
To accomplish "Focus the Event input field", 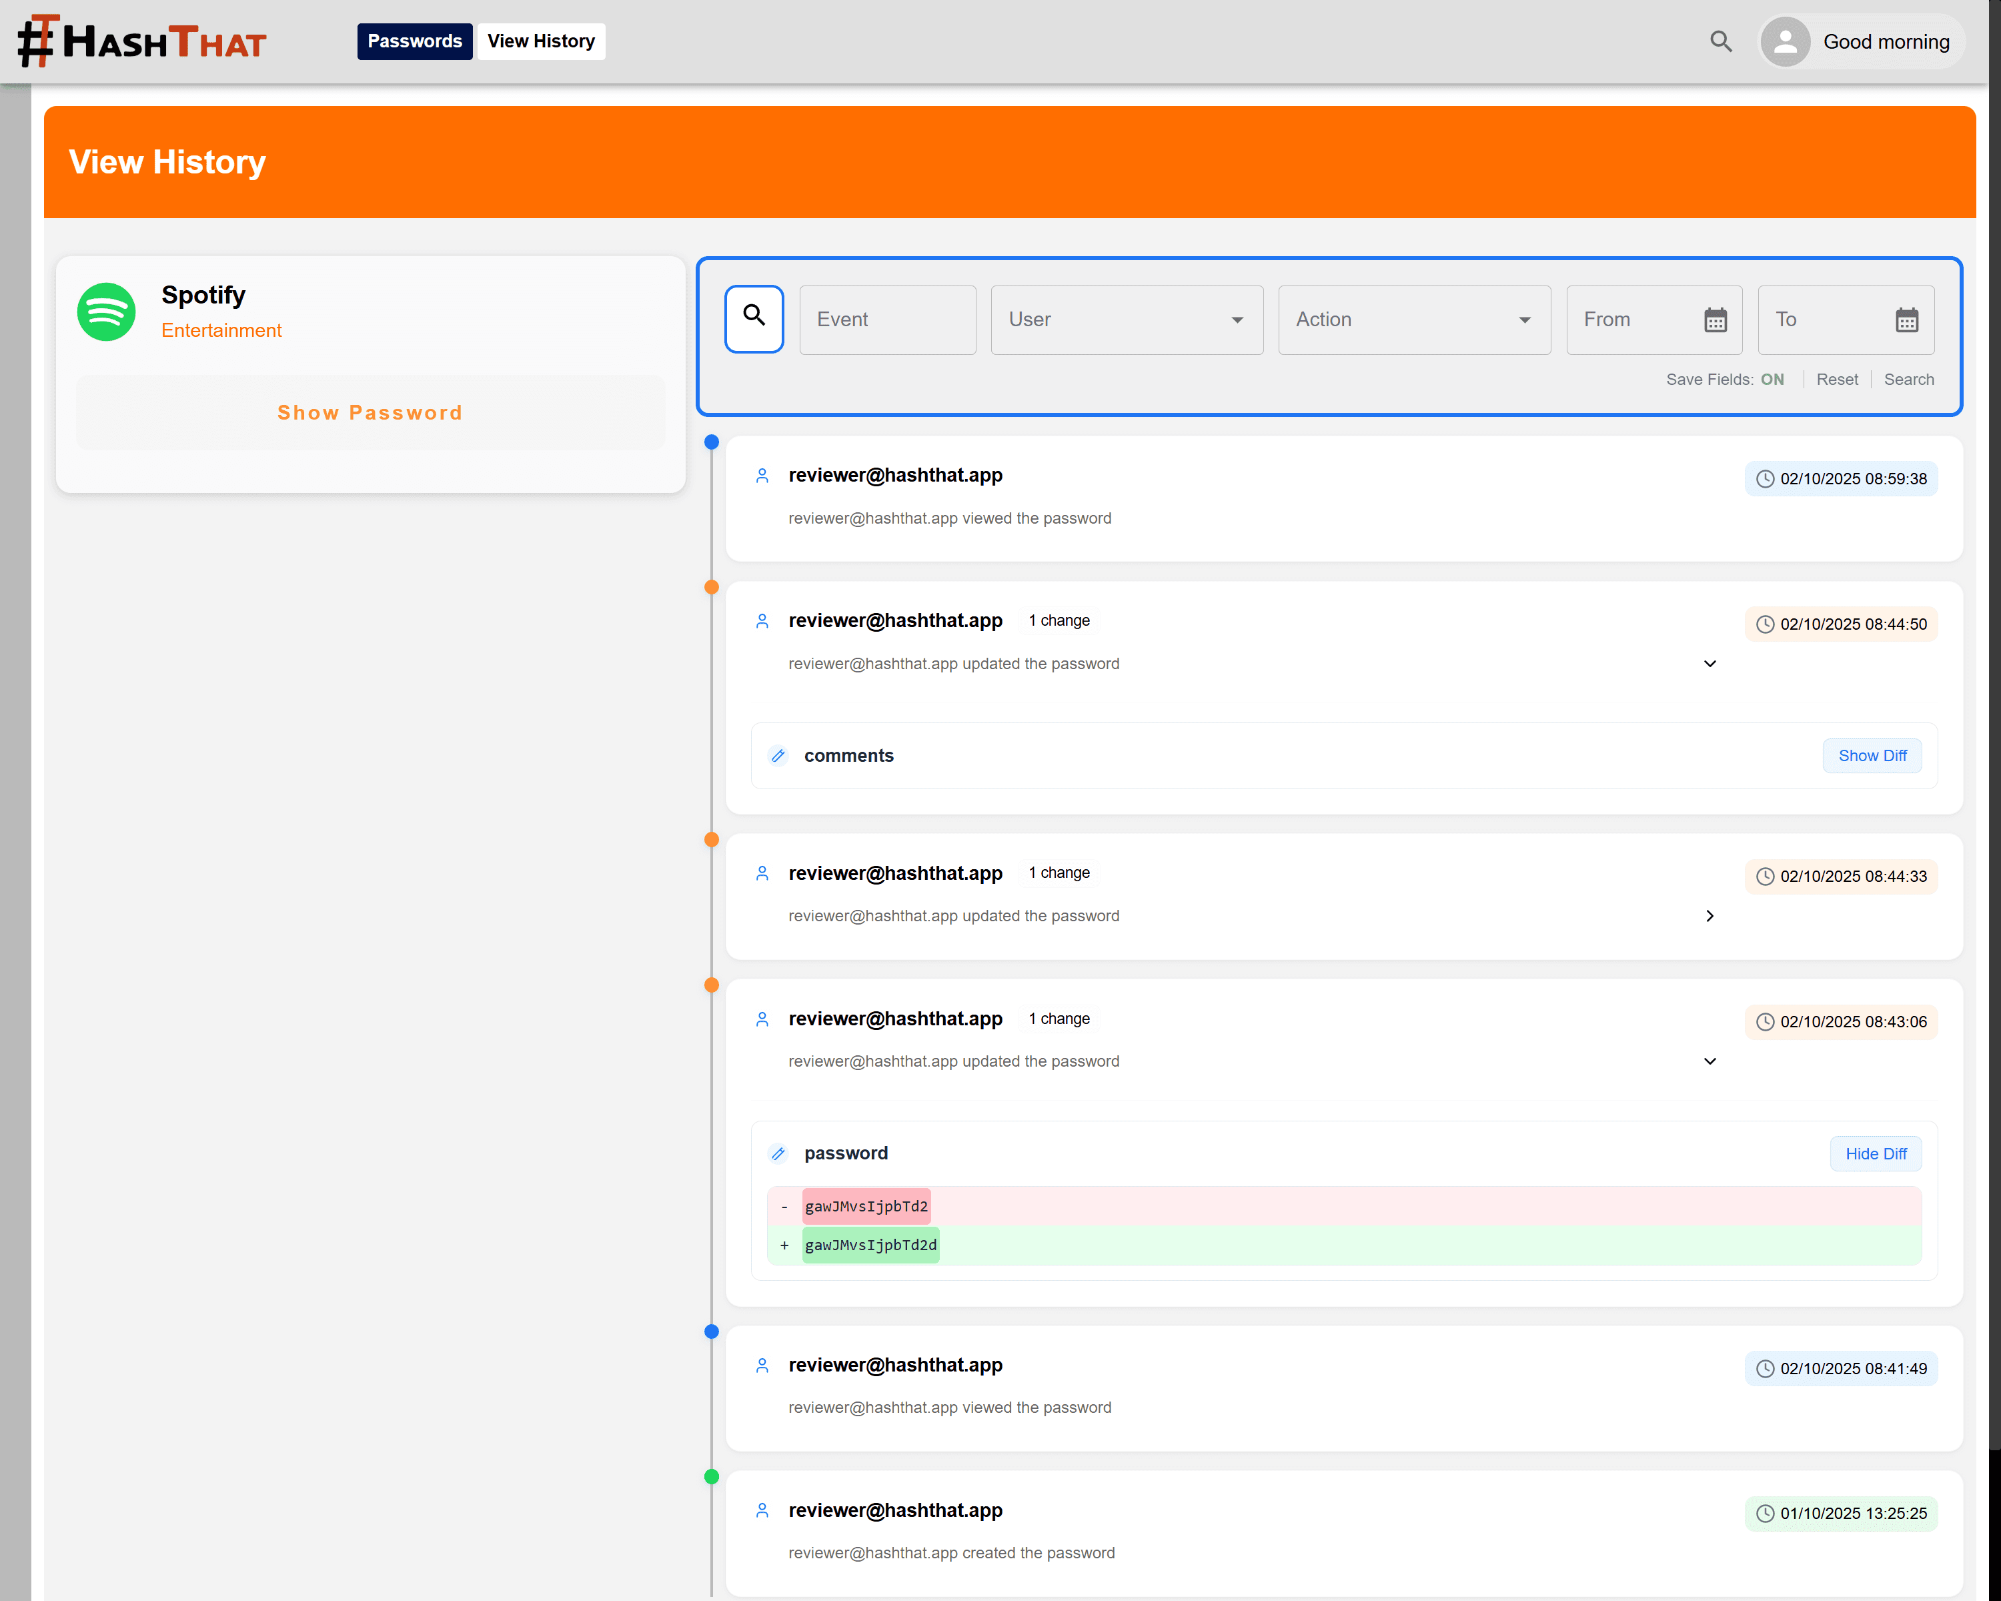I will coord(886,320).
